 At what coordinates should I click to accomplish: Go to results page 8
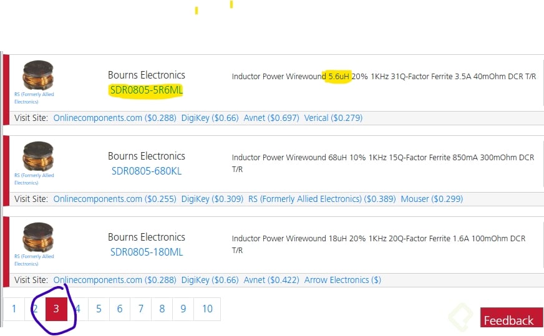click(x=162, y=309)
